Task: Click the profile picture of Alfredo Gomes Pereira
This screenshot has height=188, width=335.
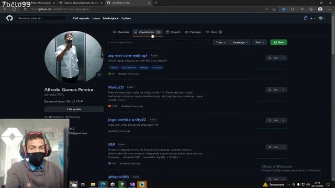Action: click(74, 57)
